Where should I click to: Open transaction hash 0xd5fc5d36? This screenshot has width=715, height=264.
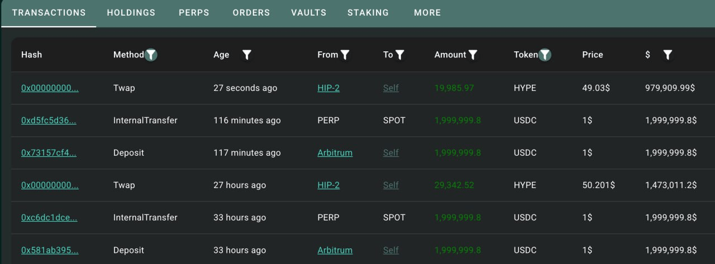coord(50,121)
